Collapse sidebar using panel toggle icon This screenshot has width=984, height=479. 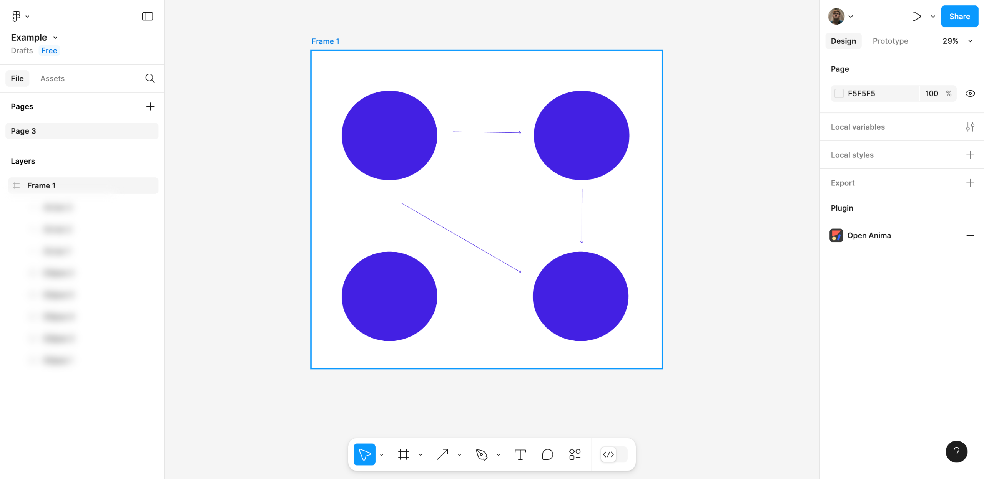tap(148, 16)
